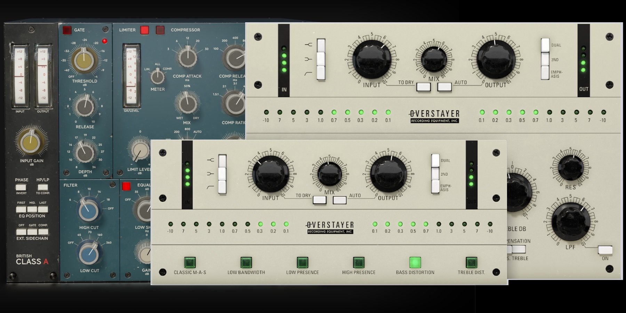
Task: Select LAST EQ position button
Action: (x=43, y=209)
